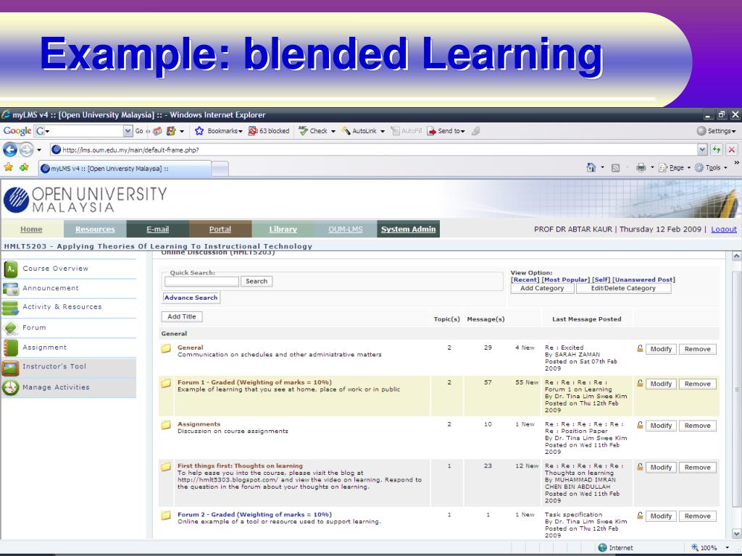Go to the Home navigation tab
Image resolution: width=742 pixels, height=556 pixels.
[31, 229]
